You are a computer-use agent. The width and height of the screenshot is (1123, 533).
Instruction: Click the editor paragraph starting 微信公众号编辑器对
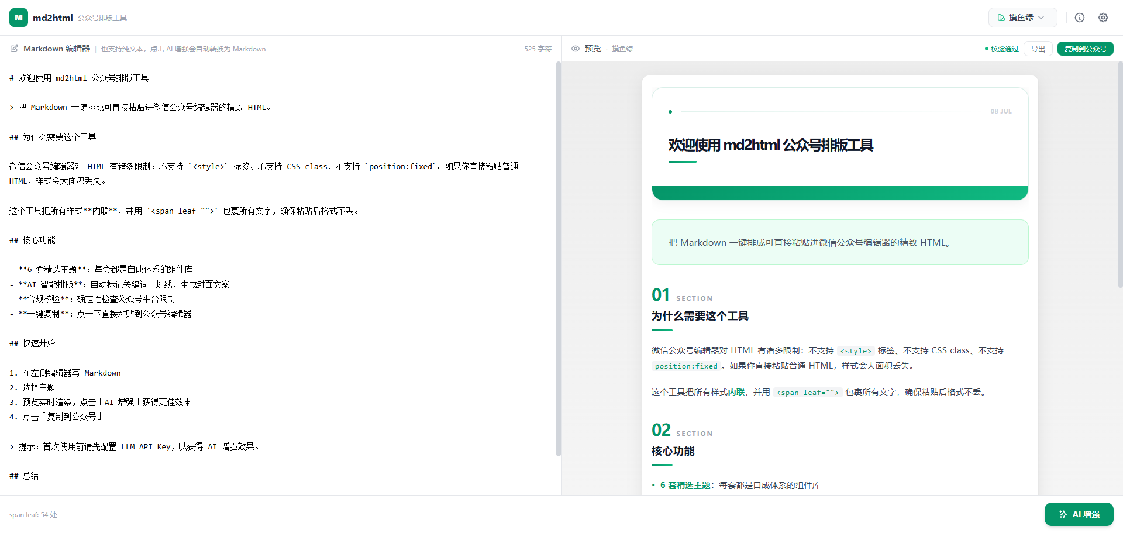click(264, 174)
